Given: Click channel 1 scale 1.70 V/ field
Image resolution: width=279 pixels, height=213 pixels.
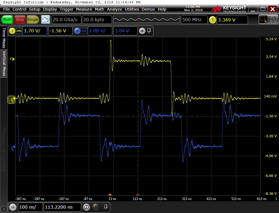Looking at the screenshot, I should click(x=35, y=31).
